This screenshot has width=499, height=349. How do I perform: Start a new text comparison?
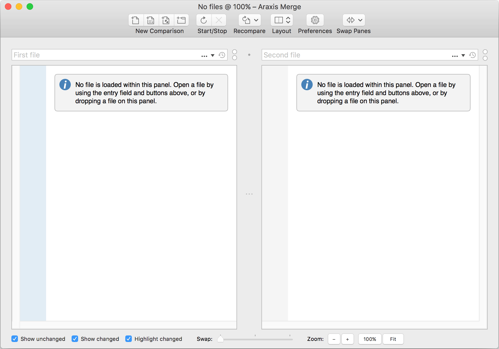(135, 20)
